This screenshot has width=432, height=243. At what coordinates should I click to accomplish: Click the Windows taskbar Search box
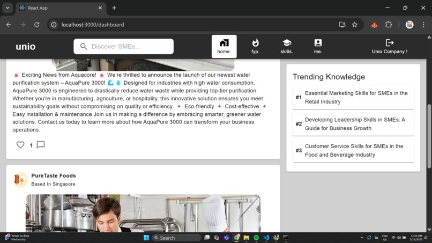(176, 238)
